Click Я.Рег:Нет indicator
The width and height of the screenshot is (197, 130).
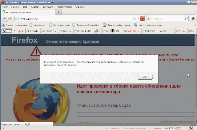[148, 31]
